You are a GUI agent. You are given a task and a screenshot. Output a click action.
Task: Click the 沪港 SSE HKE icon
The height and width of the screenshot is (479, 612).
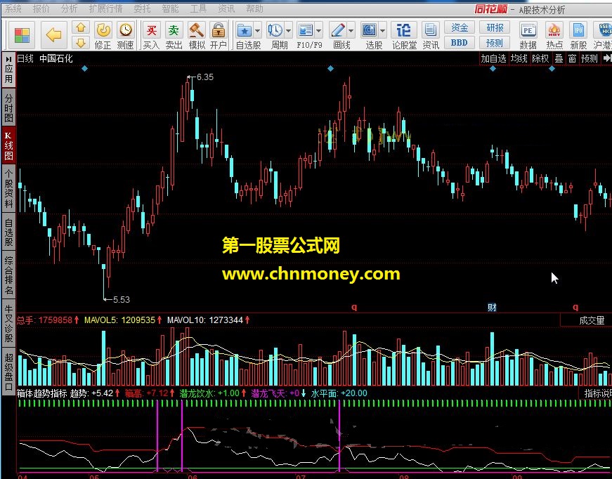pos(604,30)
